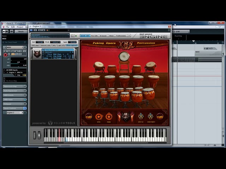Toggle the red record enable button

5,55
